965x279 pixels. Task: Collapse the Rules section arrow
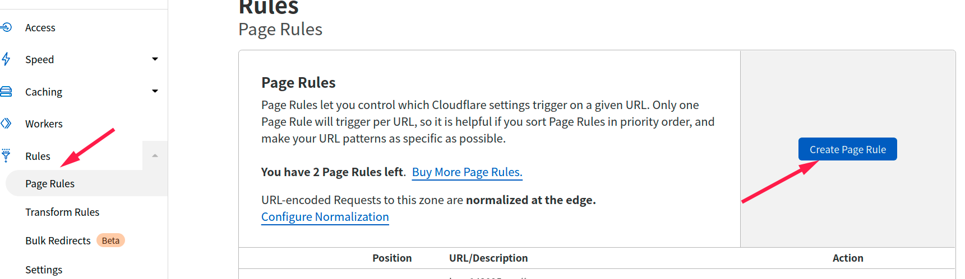(155, 155)
